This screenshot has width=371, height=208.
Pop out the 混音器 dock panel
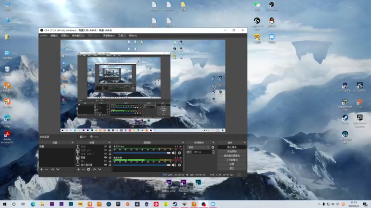coord(183,142)
